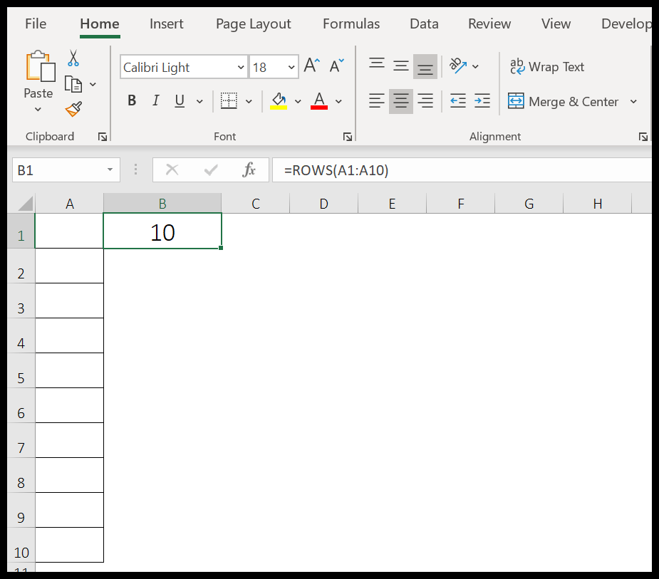
Task: Click the Wrap Text icon
Action: 547,66
